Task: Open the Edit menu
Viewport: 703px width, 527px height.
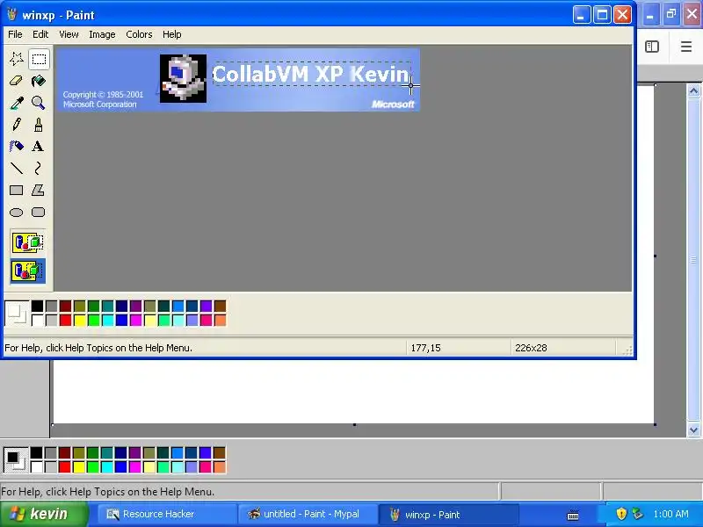Action: pos(40,34)
